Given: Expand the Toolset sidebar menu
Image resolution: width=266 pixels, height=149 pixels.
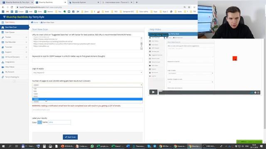Looking at the screenshot, I should coord(14,37).
